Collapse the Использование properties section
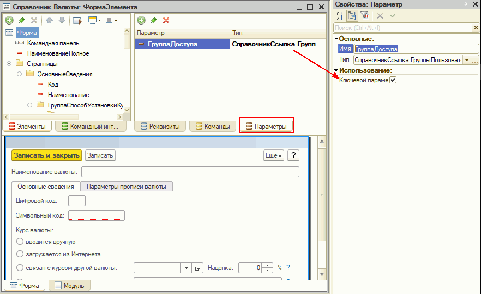The height and width of the screenshot is (294, 481). tap(336, 70)
